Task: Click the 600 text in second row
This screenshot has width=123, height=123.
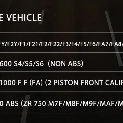Action: 6,63
